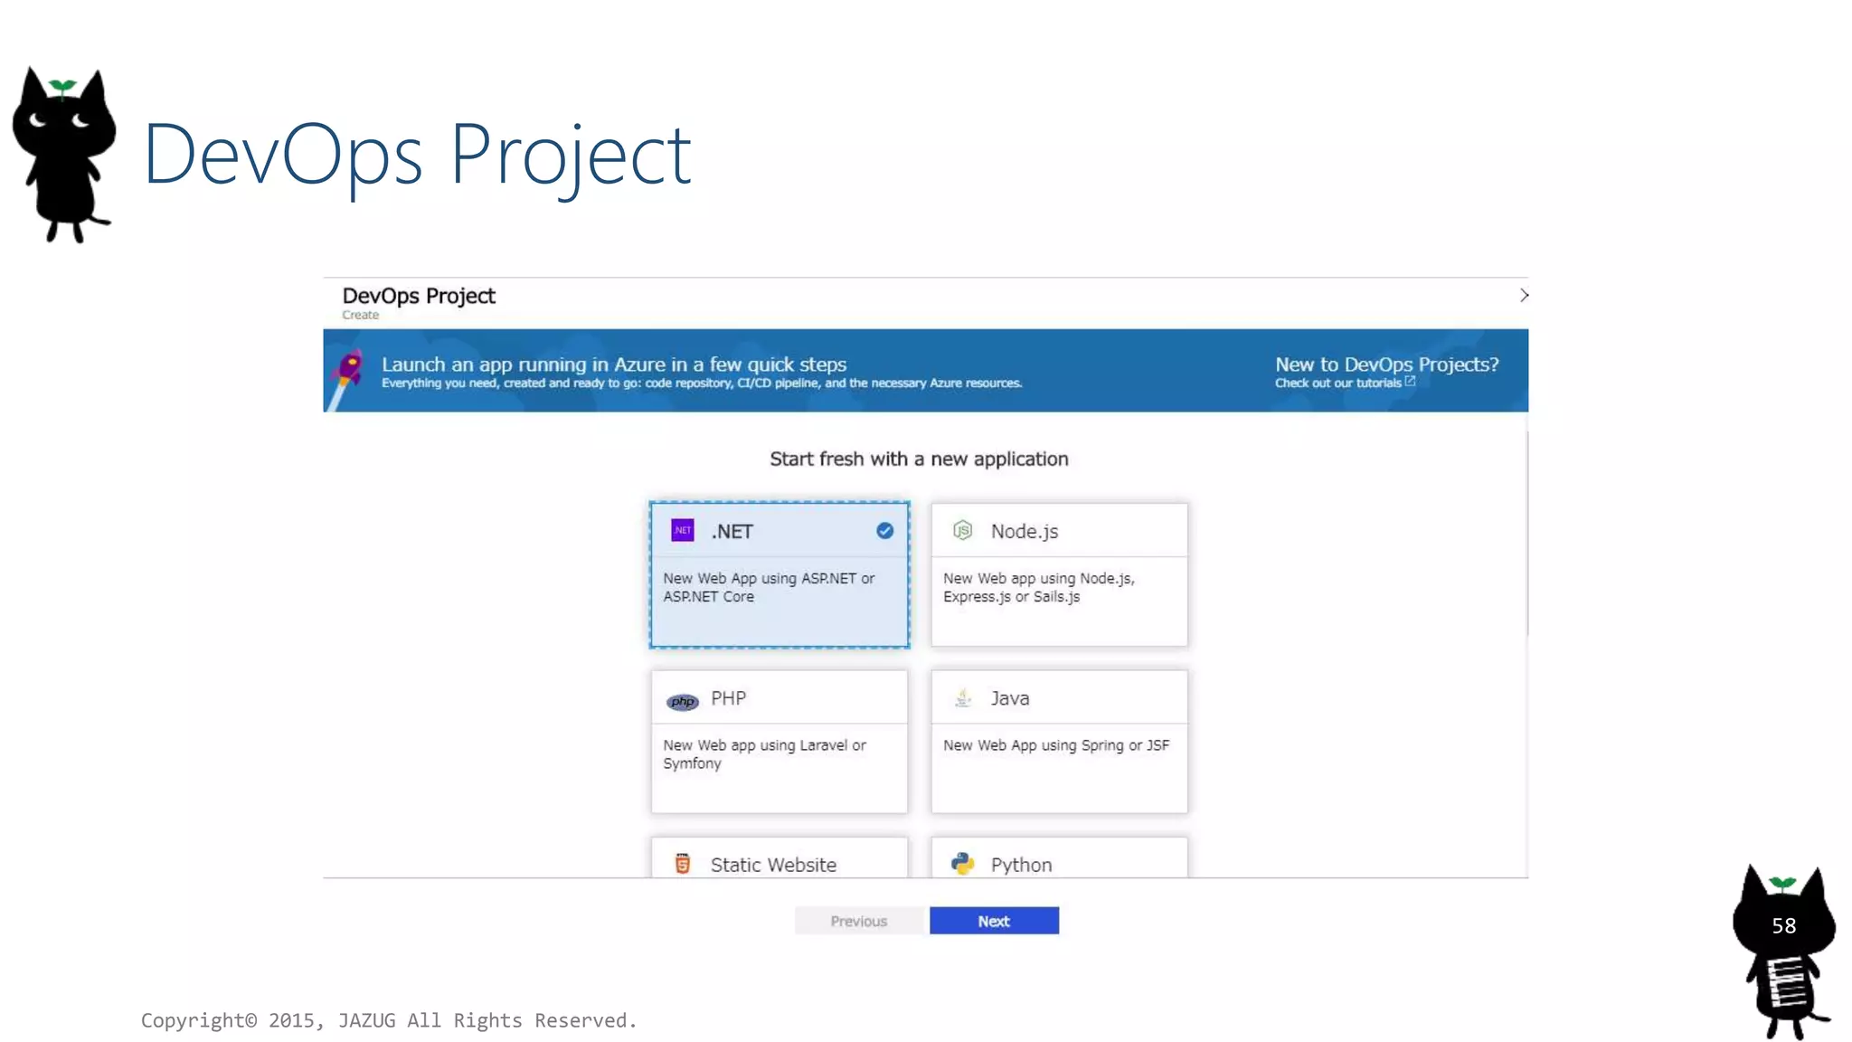Click the Previous button

point(859,921)
